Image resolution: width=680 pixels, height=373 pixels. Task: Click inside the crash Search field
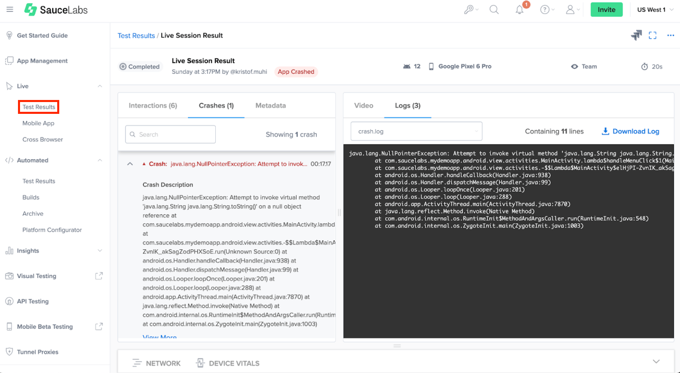[x=170, y=134]
